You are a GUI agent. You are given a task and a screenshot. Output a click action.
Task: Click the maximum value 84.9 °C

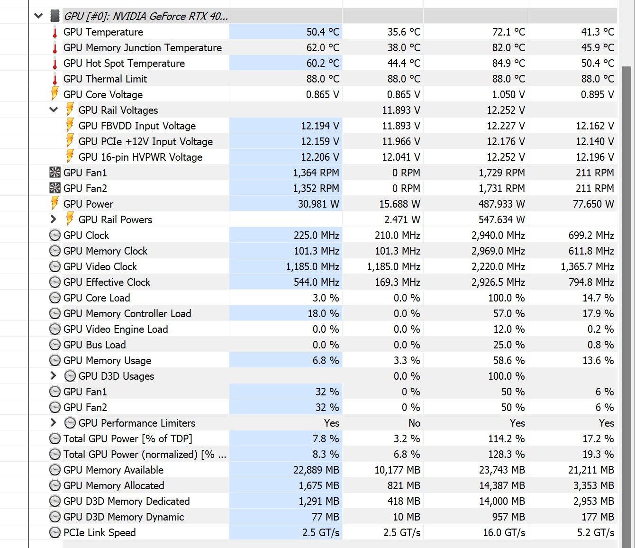508,64
